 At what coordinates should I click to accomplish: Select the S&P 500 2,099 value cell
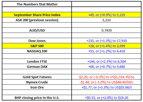[107, 46]
